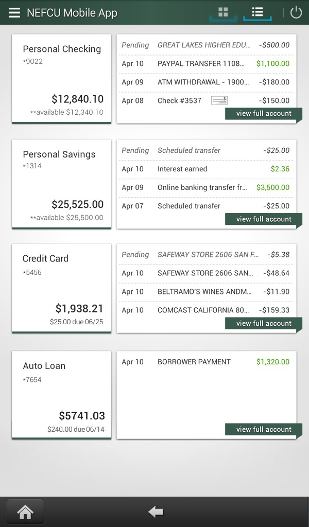Open the ATM WITHDRAWAL transaction
The image size is (309, 527).
point(206,82)
